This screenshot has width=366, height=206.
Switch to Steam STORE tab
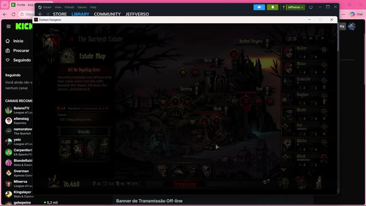coord(60,14)
